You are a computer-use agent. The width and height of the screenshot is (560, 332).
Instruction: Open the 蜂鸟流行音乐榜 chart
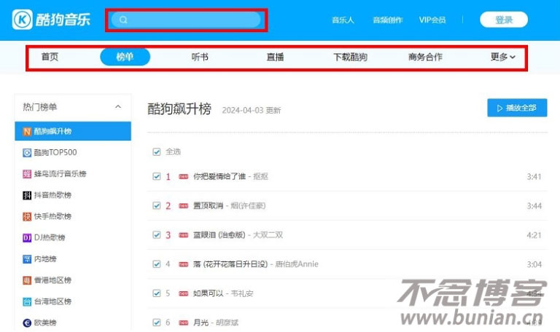(x=61, y=174)
